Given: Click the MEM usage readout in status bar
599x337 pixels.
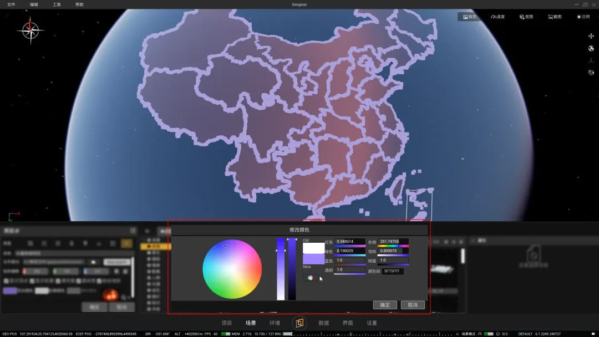Looking at the screenshot, I should [x=256, y=334].
